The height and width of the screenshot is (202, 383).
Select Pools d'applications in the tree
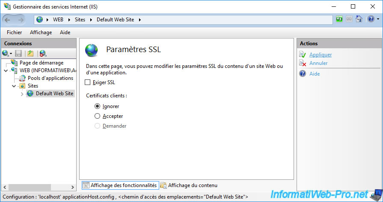(50, 78)
